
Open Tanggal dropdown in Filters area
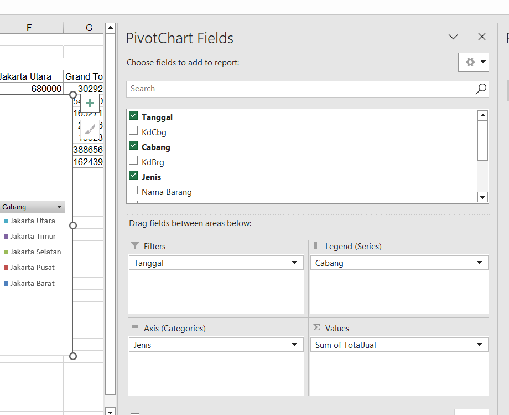click(x=294, y=263)
